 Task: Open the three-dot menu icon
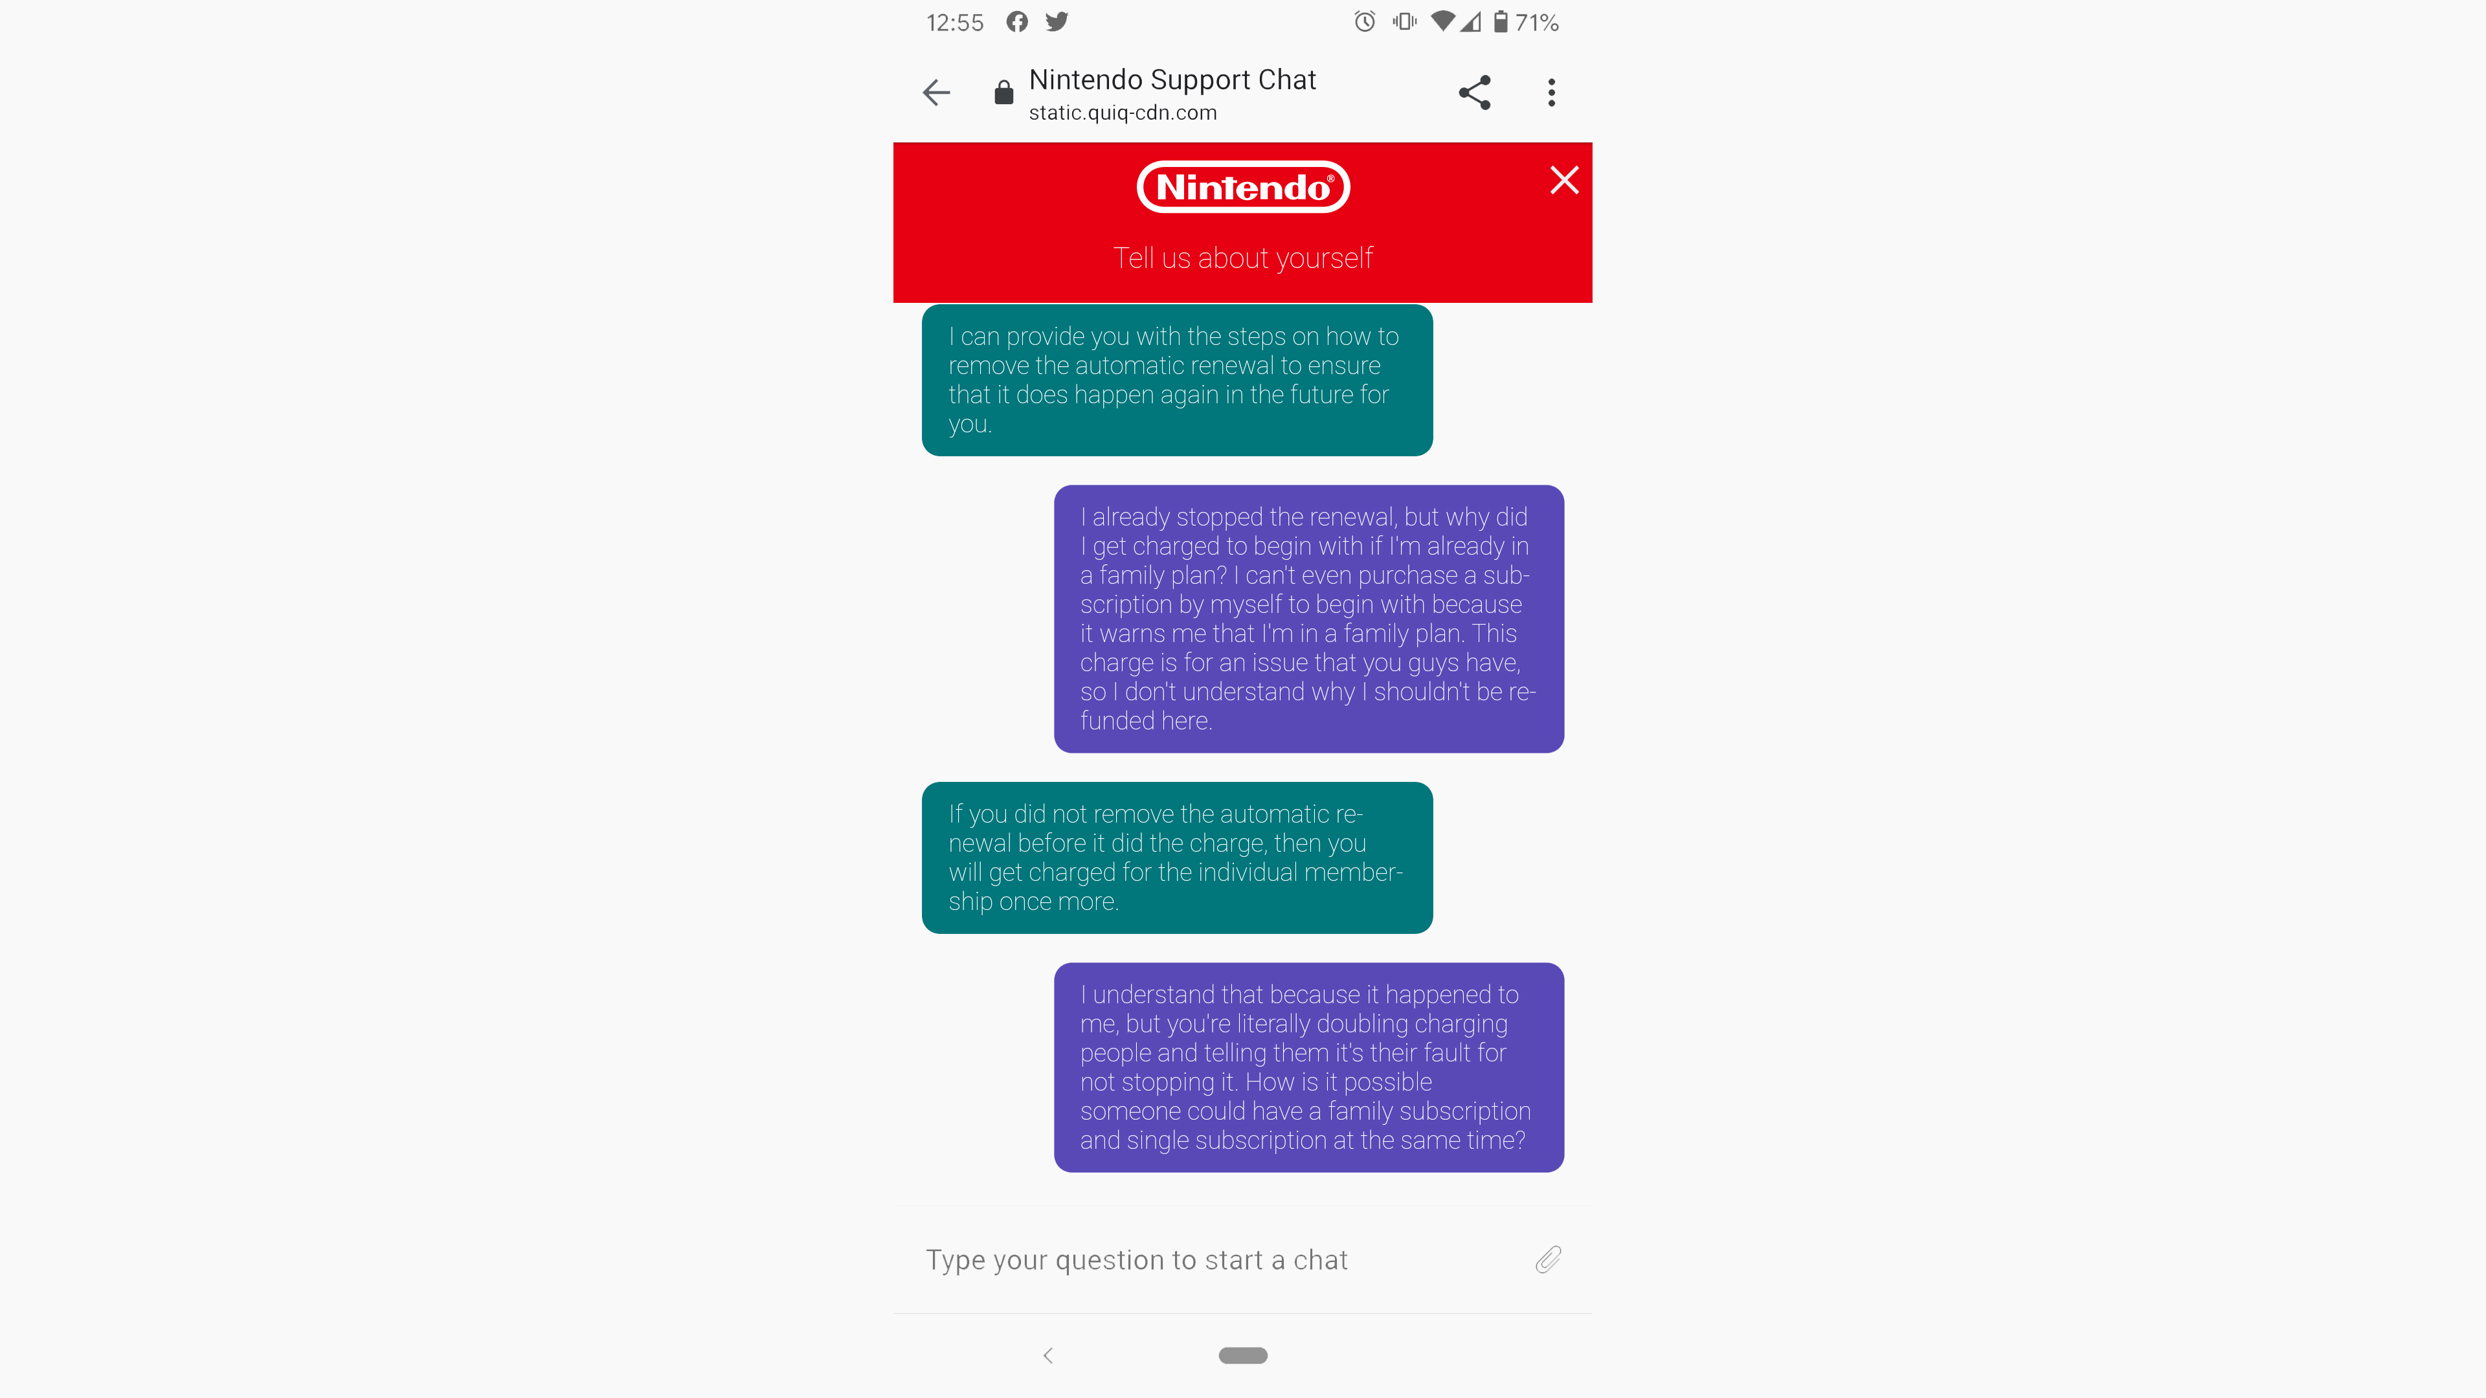[x=1551, y=92]
